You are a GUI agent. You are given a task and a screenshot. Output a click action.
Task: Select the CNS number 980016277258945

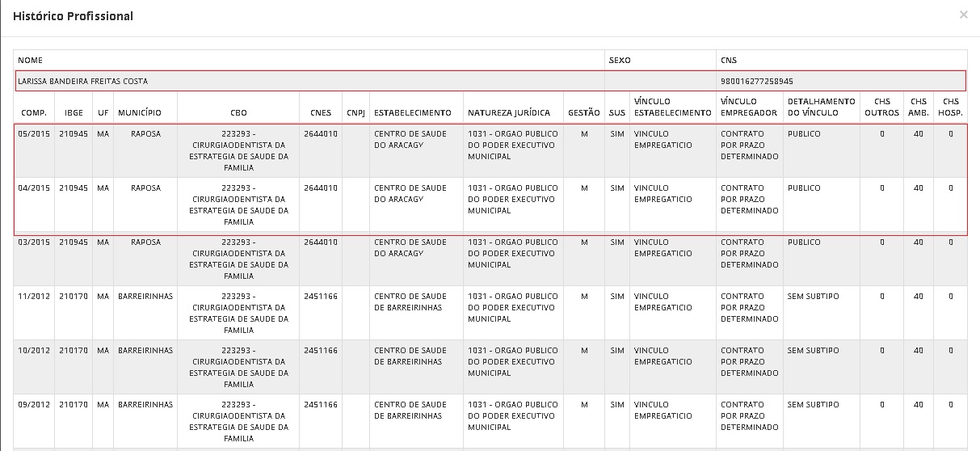[757, 82]
